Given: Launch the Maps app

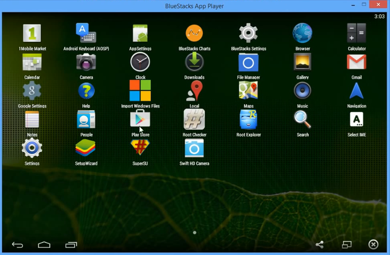Looking at the screenshot, I should coord(248,91).
